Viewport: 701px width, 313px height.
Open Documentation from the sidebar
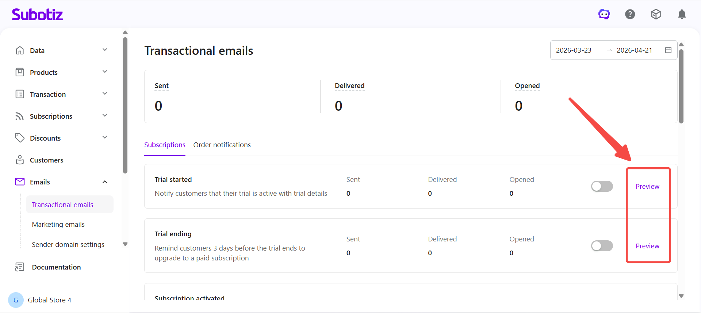(56, 267)
